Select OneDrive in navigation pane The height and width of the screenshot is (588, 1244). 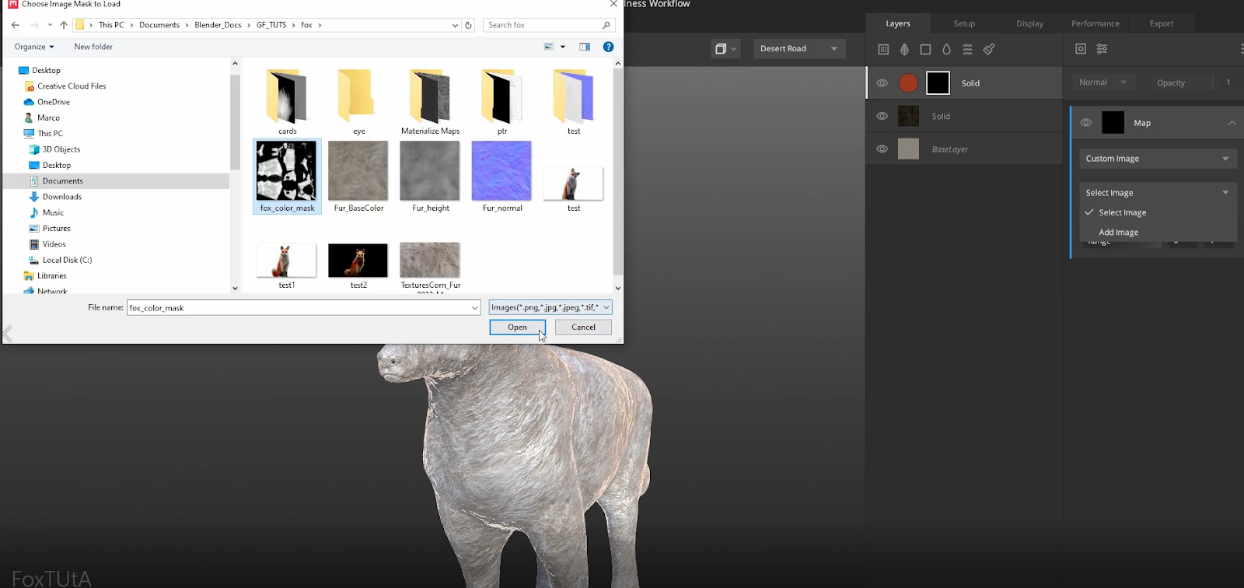(54, 102)
